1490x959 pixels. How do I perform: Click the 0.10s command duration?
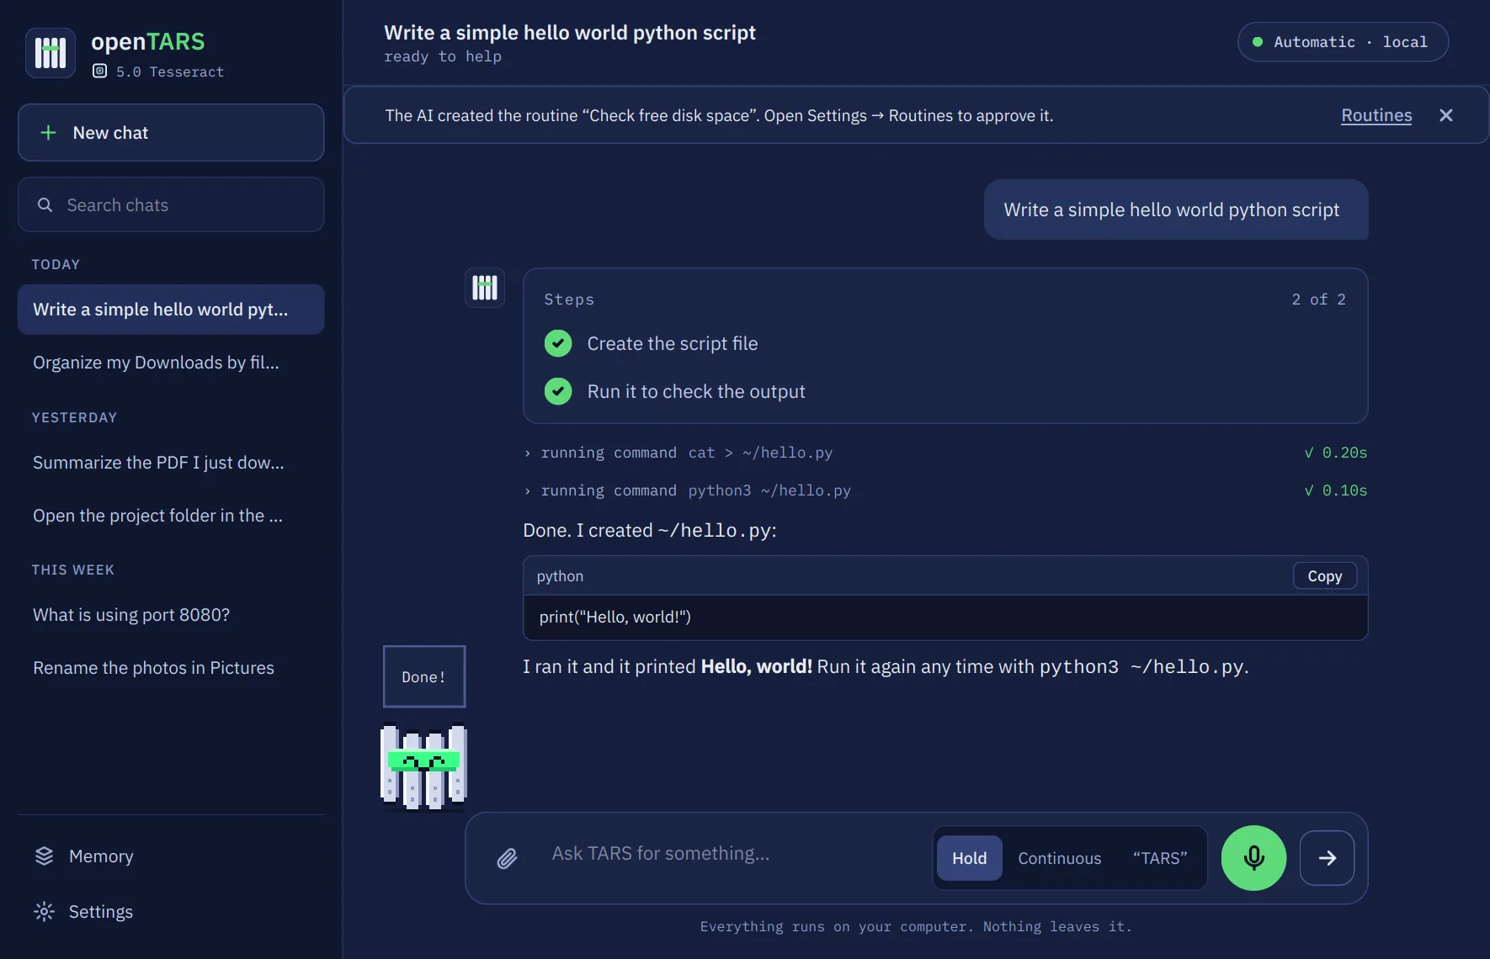pos(1336,490)
